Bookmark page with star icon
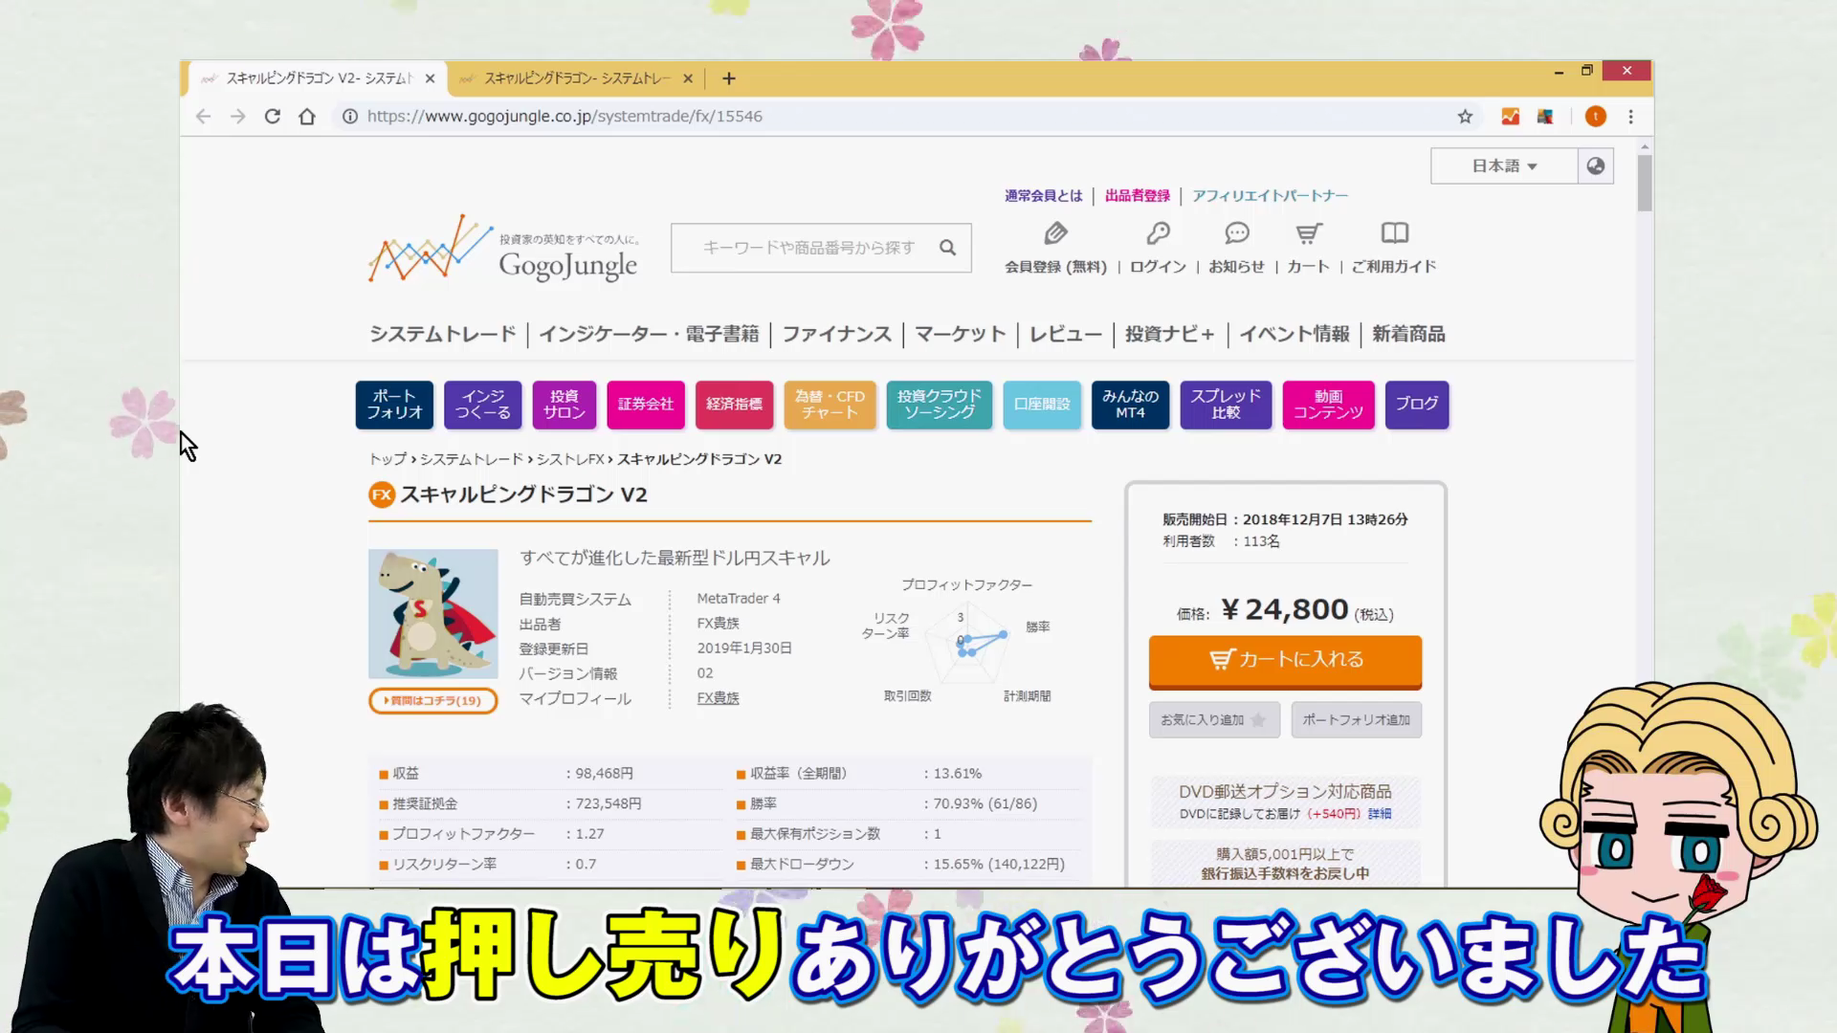1837x1033 pixels. [x=1465, y=117]
